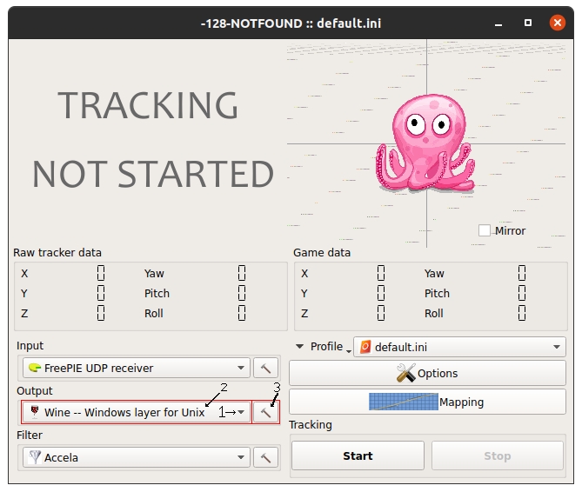
Task: Open the default.ini profile dropdown arrow
Action: (x=557, y=347)
